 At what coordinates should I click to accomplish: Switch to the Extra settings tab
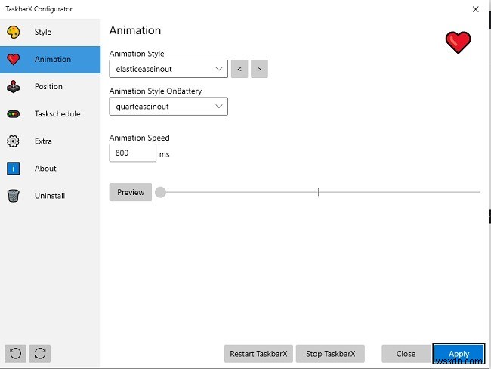(43, 141)
